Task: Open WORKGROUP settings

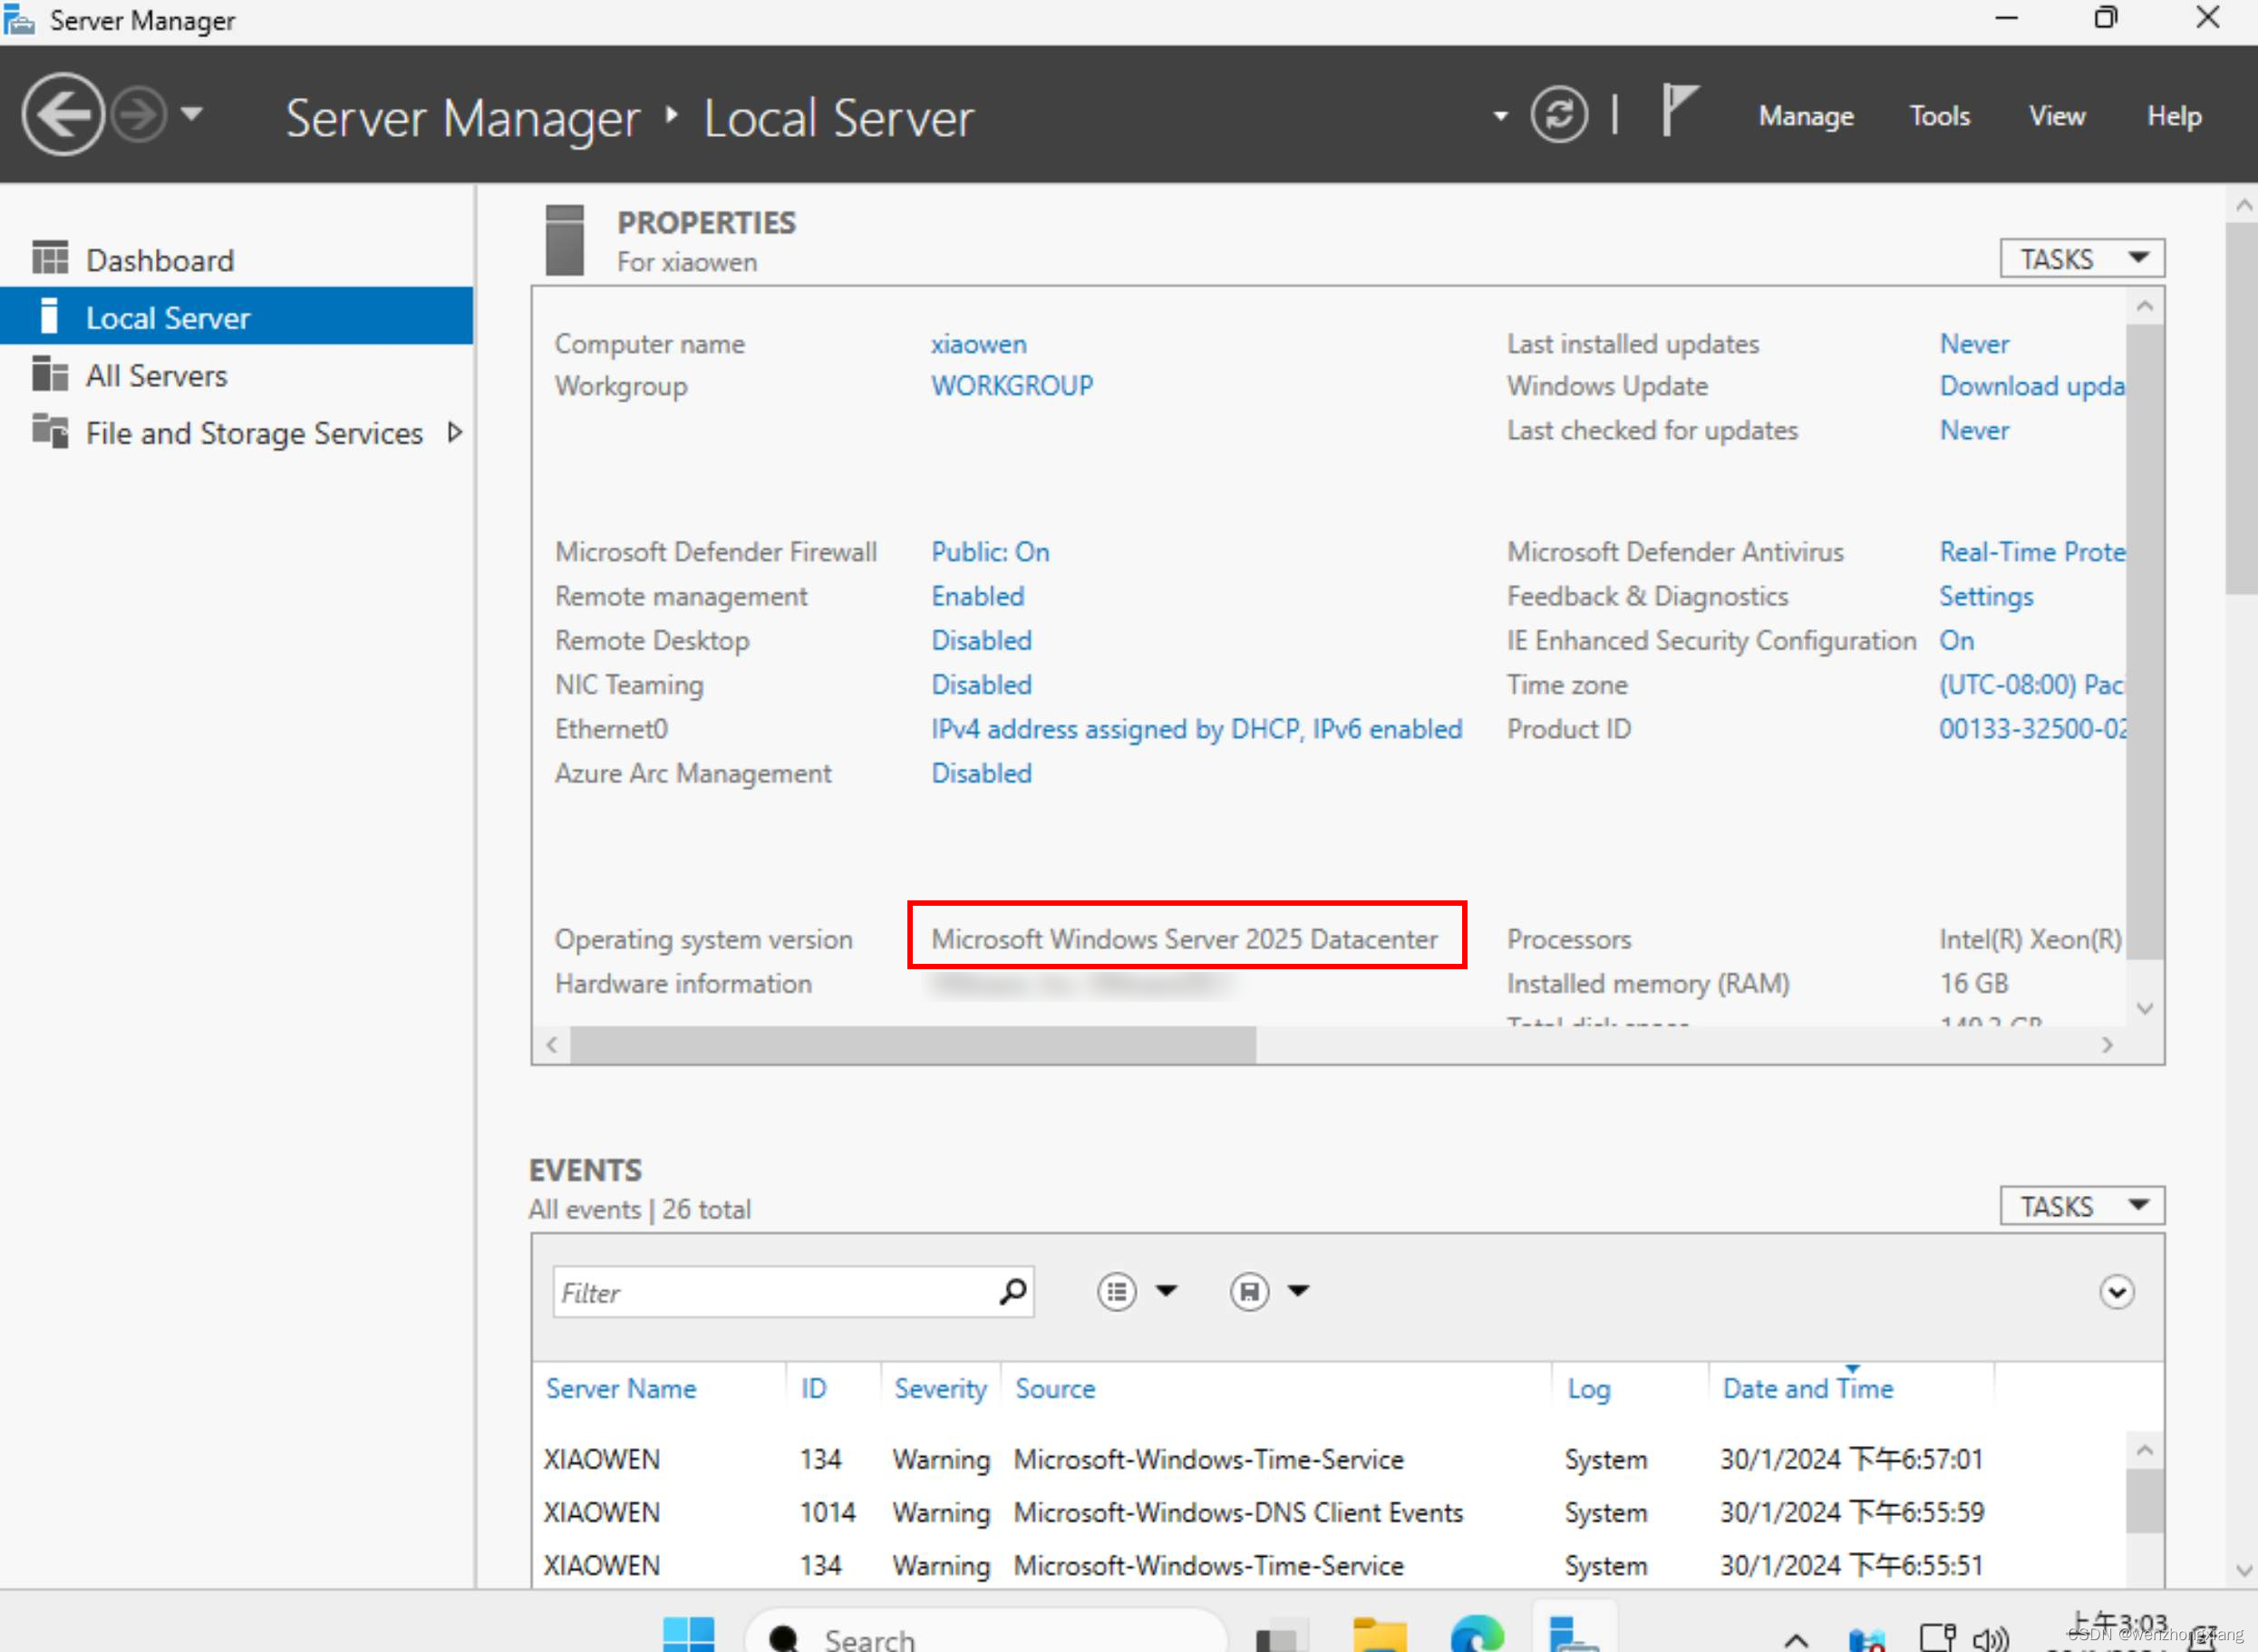Action: 1012,385
